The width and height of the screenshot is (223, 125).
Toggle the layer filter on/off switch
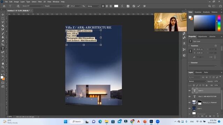(220, 77)
